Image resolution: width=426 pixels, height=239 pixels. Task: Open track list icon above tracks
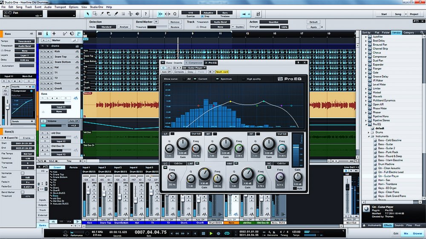(40, 34)
